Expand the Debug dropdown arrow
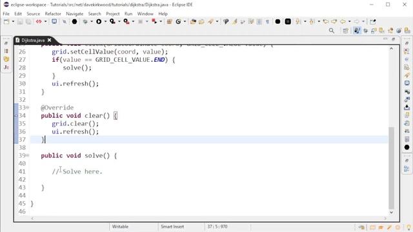Viewport: 413px width, 232px height. click(92, 21)
